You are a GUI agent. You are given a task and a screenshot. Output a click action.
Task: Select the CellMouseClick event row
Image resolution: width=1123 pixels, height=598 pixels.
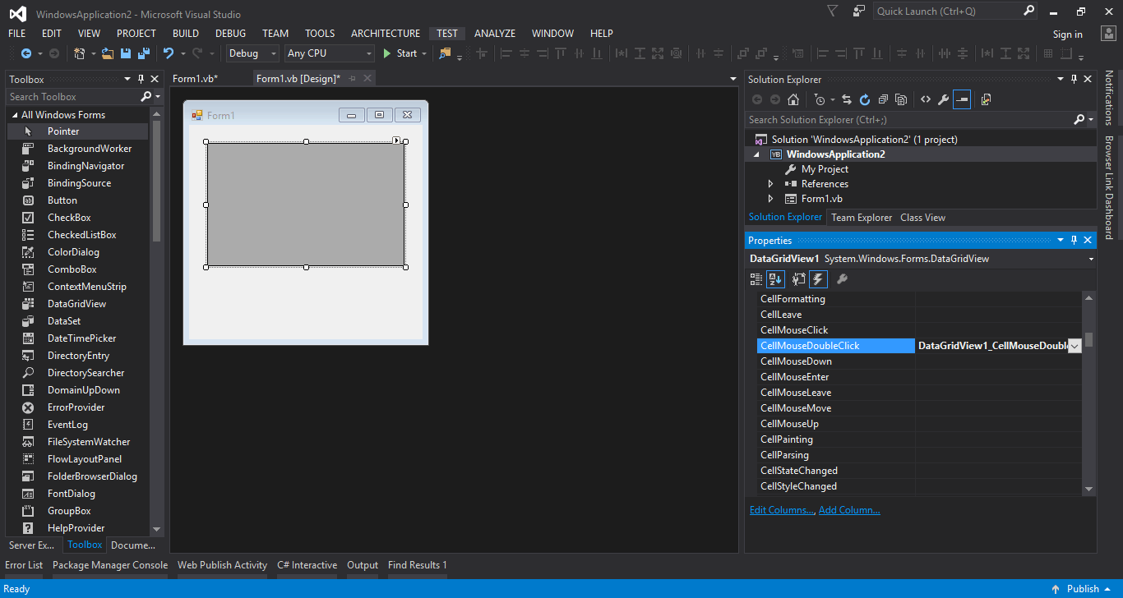coord(919,330)
